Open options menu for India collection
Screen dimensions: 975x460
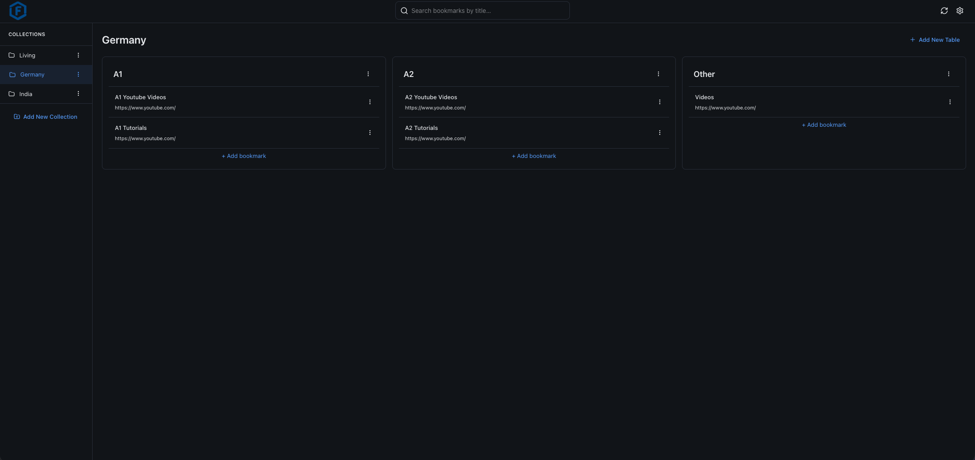pos(79,93)
